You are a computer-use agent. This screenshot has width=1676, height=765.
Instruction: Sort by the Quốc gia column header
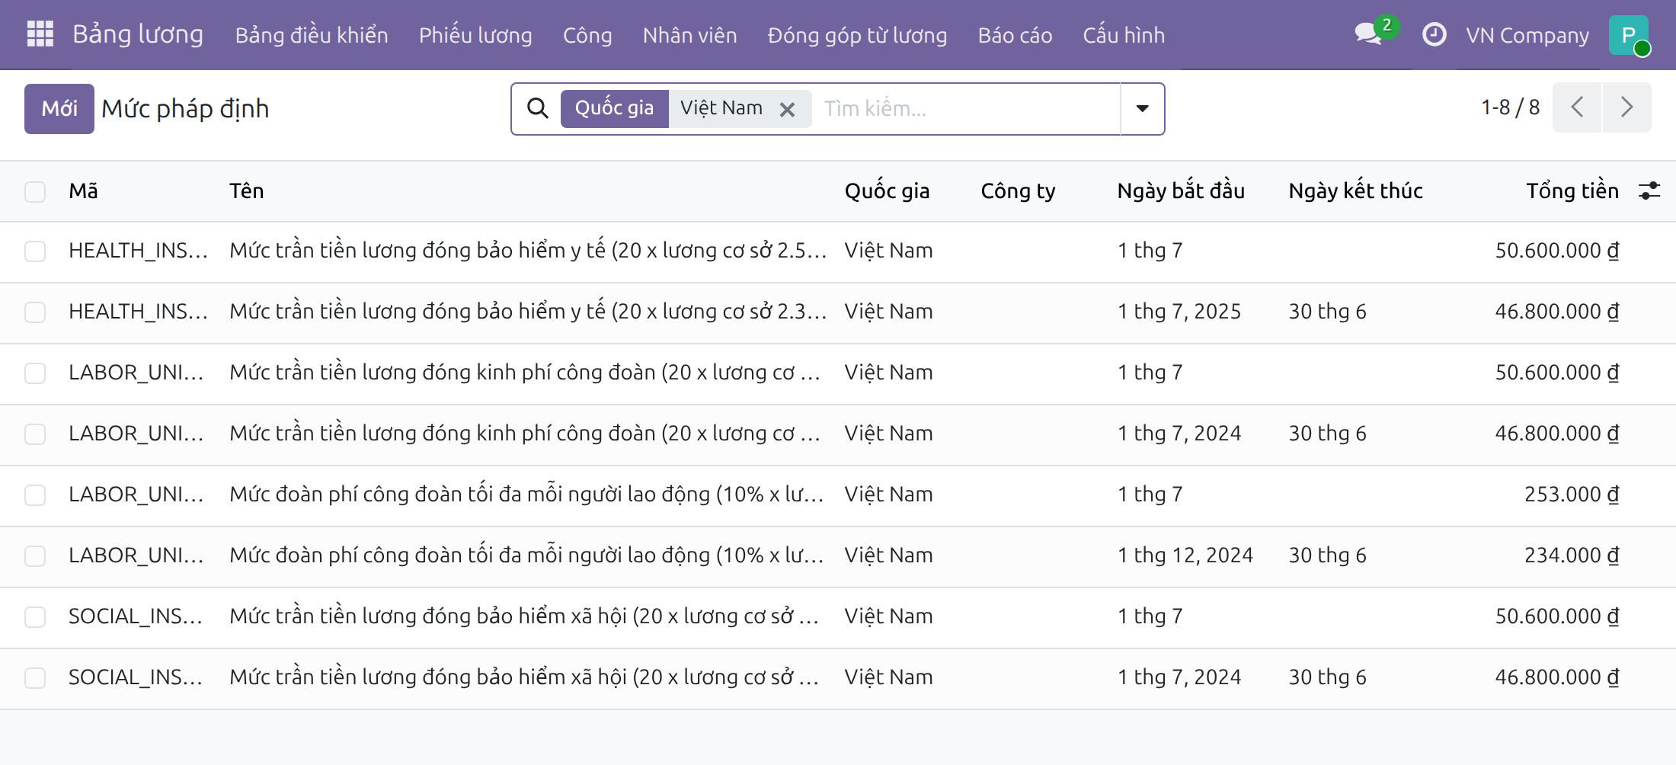click(887, 190)
